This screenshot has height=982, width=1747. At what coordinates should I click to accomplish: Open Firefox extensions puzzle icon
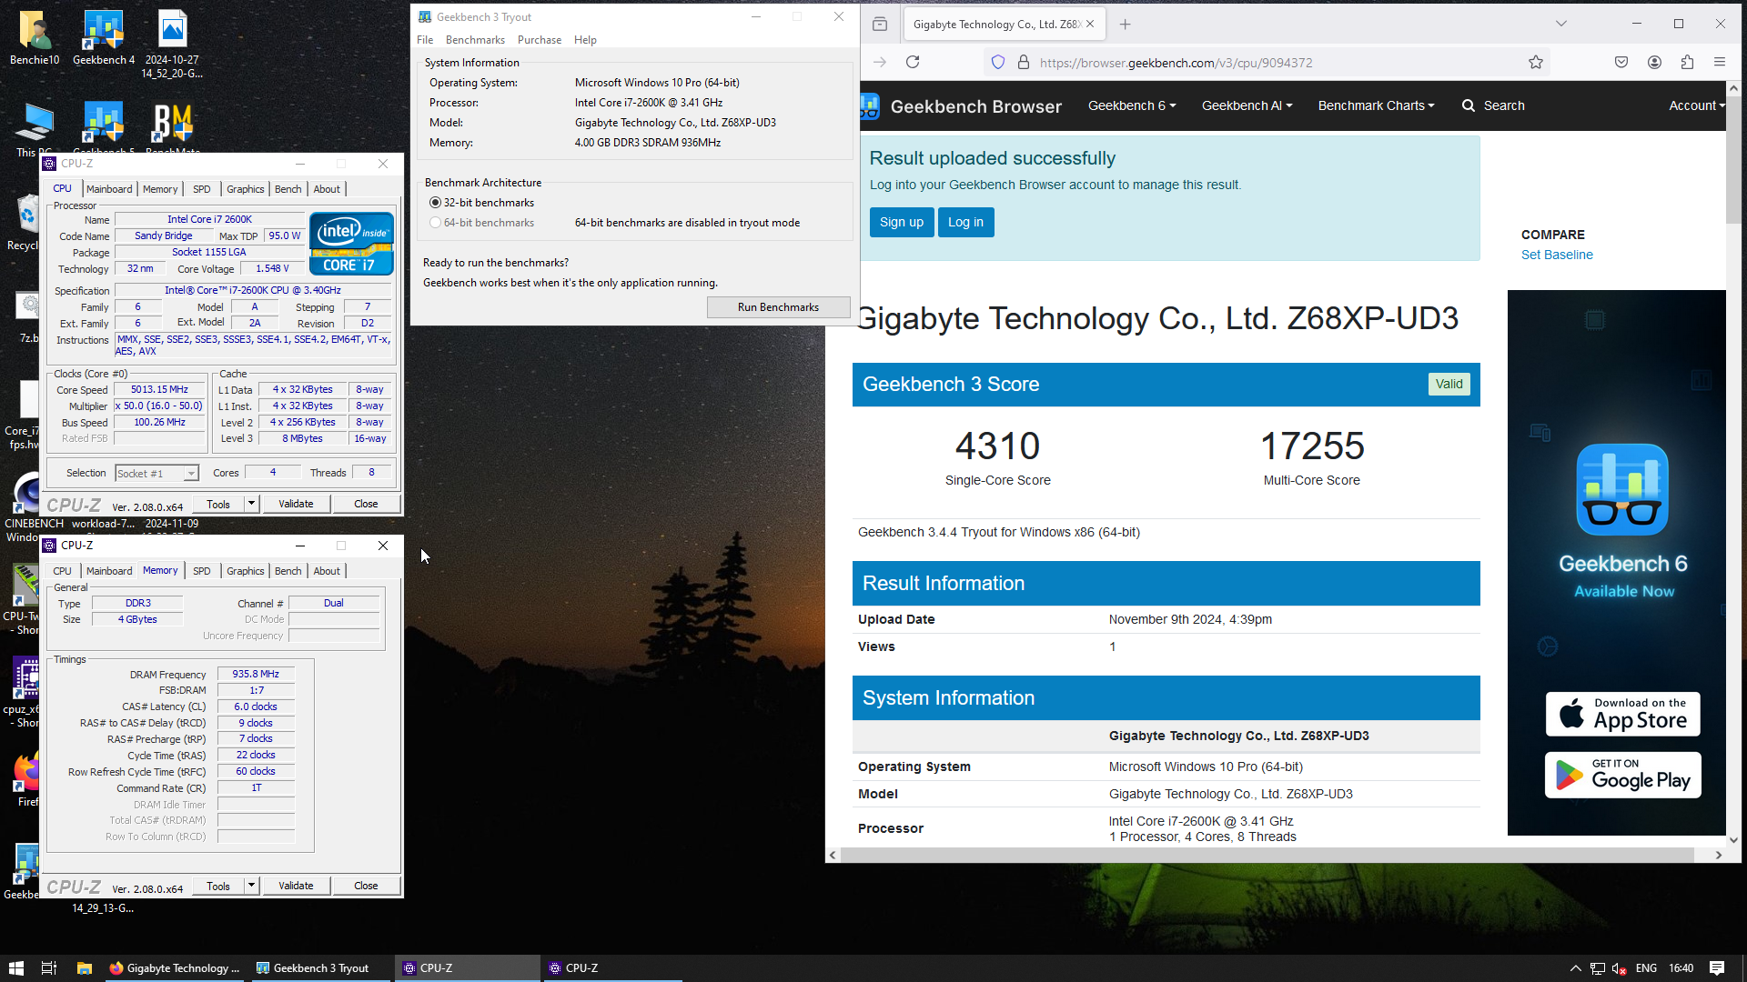[x=1687, y=62]
